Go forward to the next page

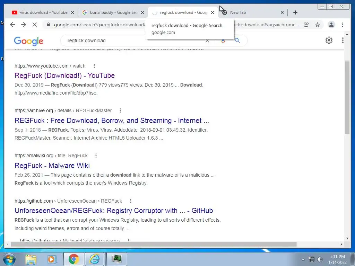pos(24,25)
